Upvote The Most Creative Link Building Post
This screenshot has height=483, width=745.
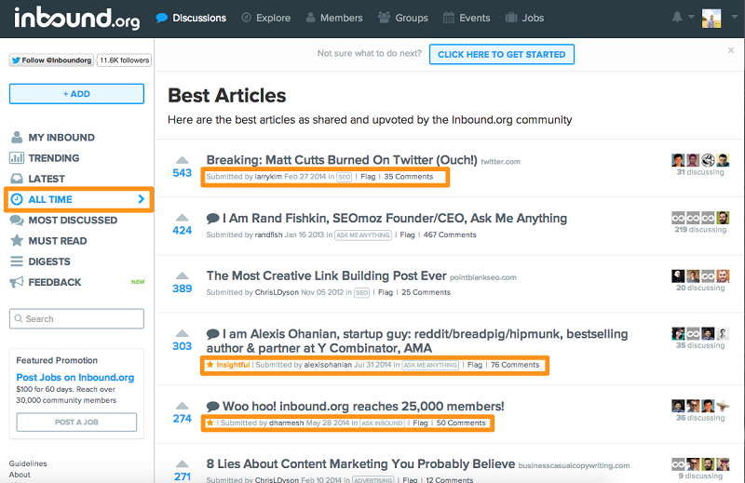tap(182, 275)
